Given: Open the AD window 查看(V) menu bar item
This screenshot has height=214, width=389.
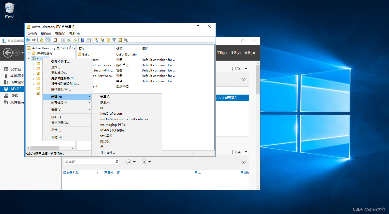Looking at the screenshot, I should 60,34.
